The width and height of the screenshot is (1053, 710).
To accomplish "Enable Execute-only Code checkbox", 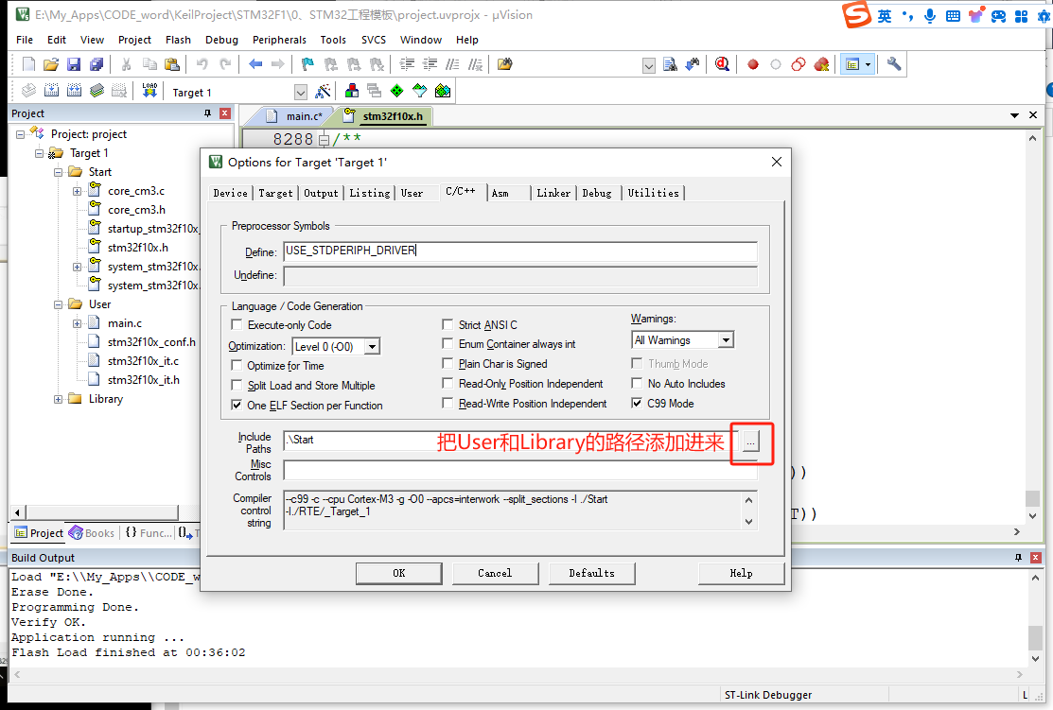I will pyautogui.click(x=237, y=325).
